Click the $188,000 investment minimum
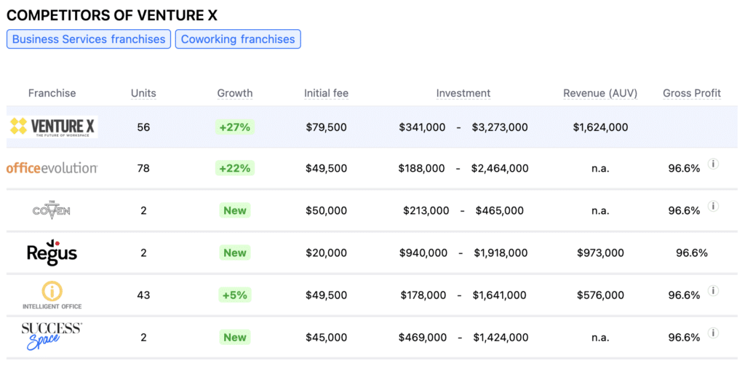Image resolution: width=745 pixels, height=374 pixels. [x=421, y=168]
